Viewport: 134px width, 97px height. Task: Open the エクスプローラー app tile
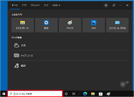23,25
